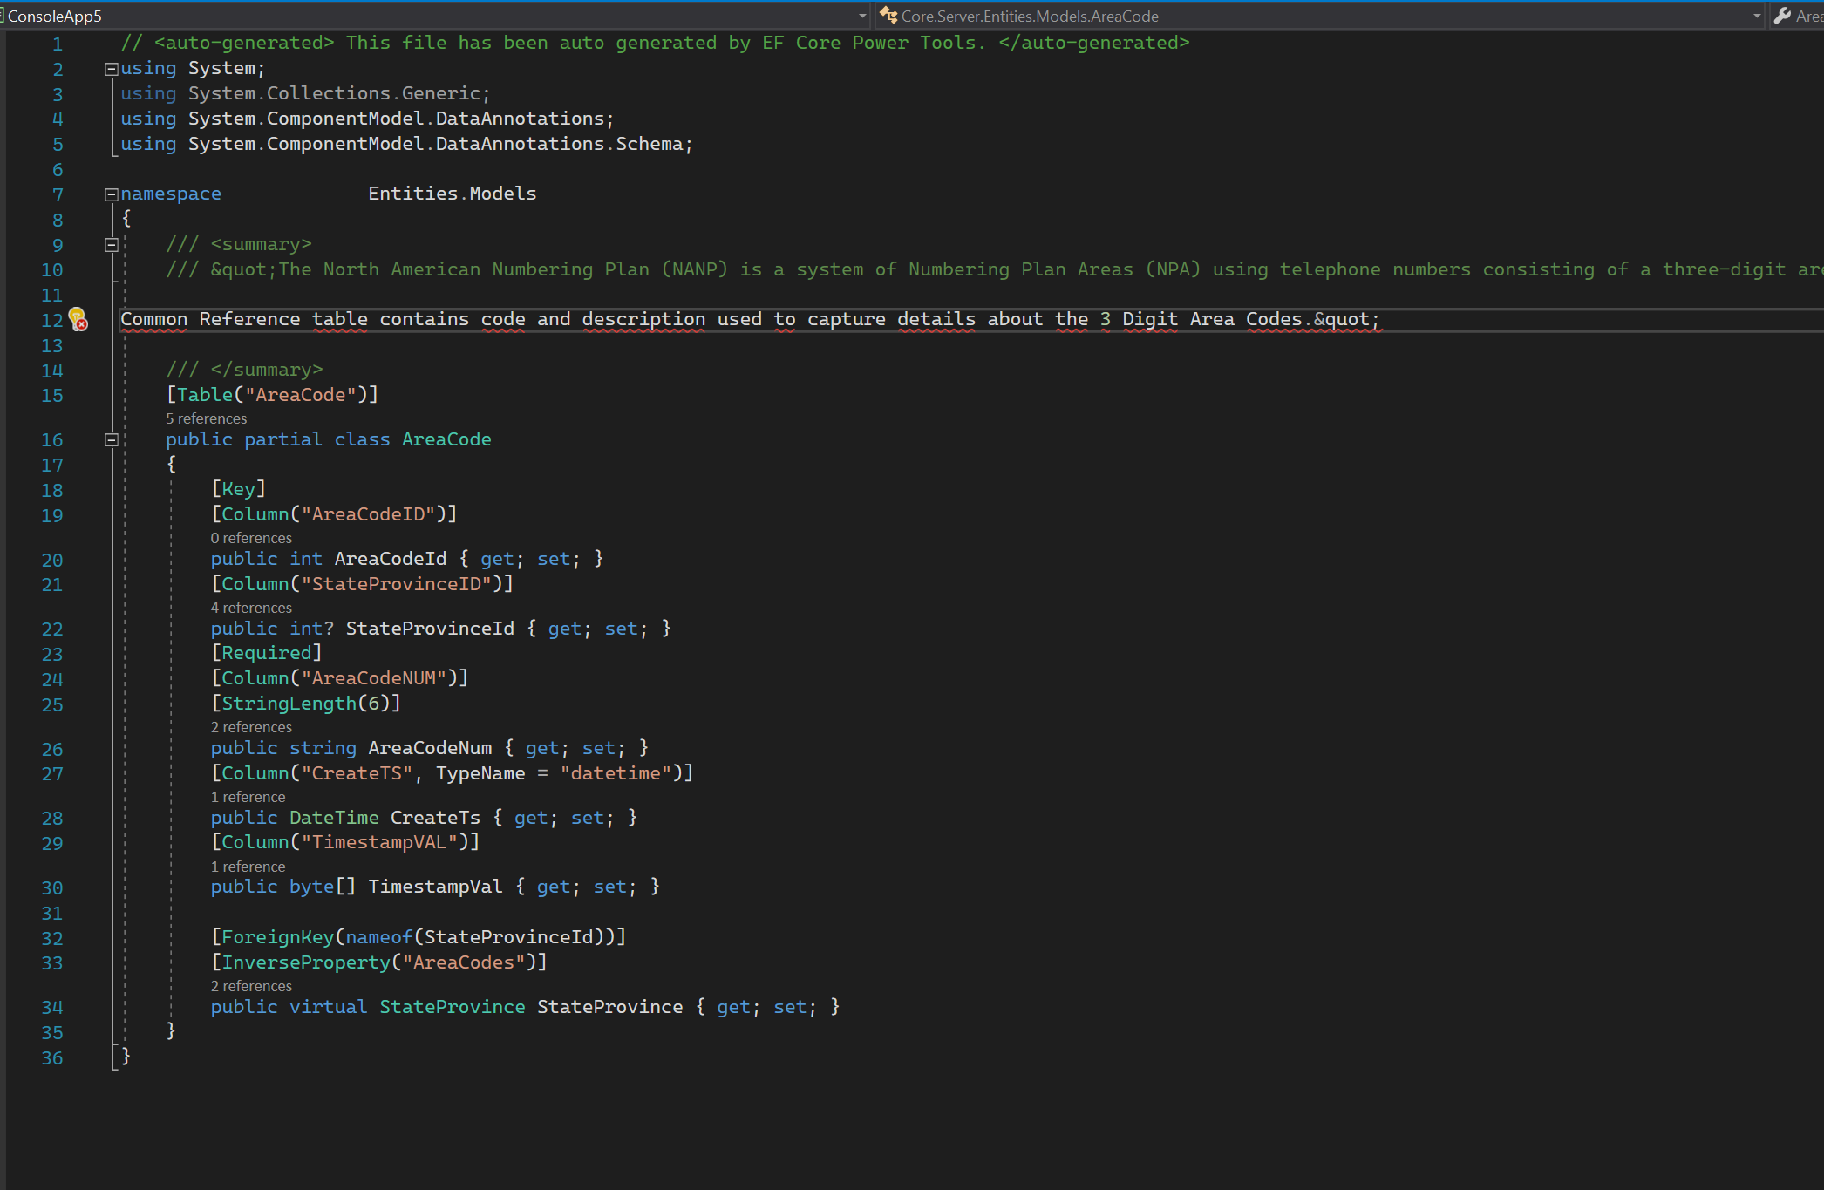Screen dimensions: 1824x1190
Task: Collapse the namespace Entities.Models region
Action: point(110,194)
